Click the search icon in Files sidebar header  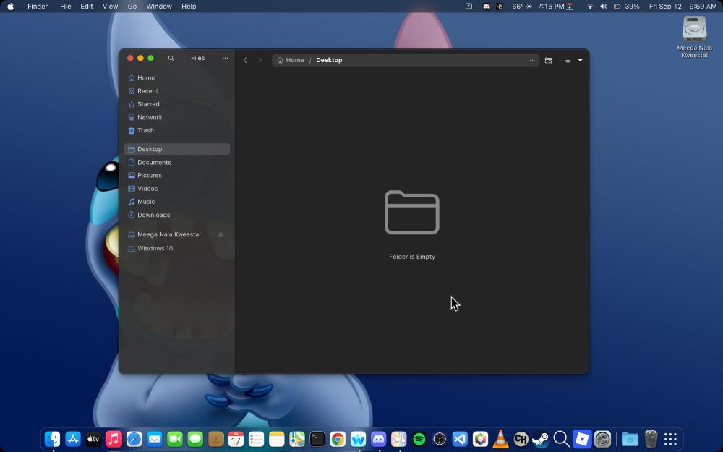171,58
